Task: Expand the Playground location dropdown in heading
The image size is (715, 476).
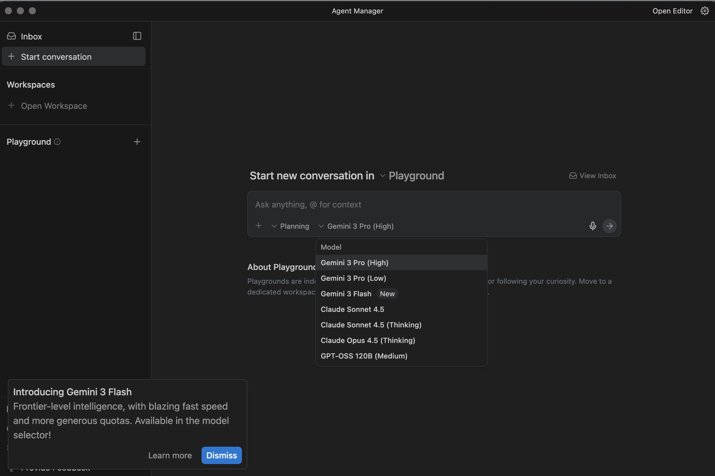Action: 412,176
